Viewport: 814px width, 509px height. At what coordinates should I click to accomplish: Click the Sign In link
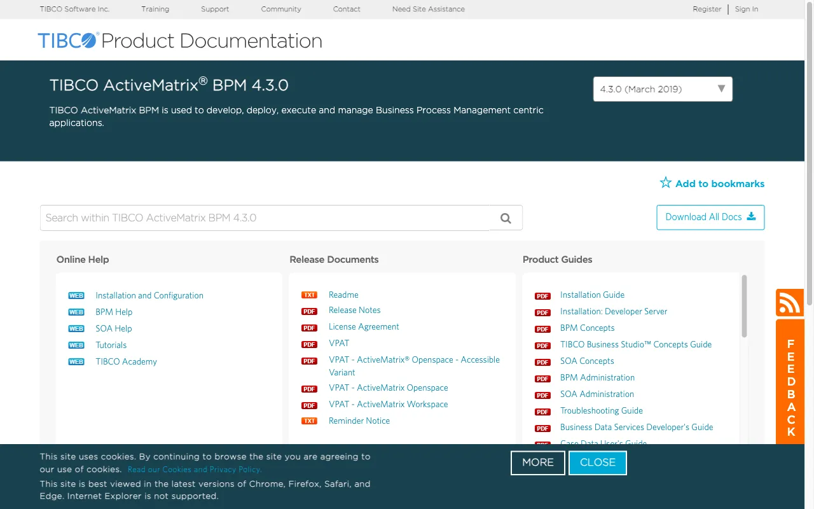point(747,9)
